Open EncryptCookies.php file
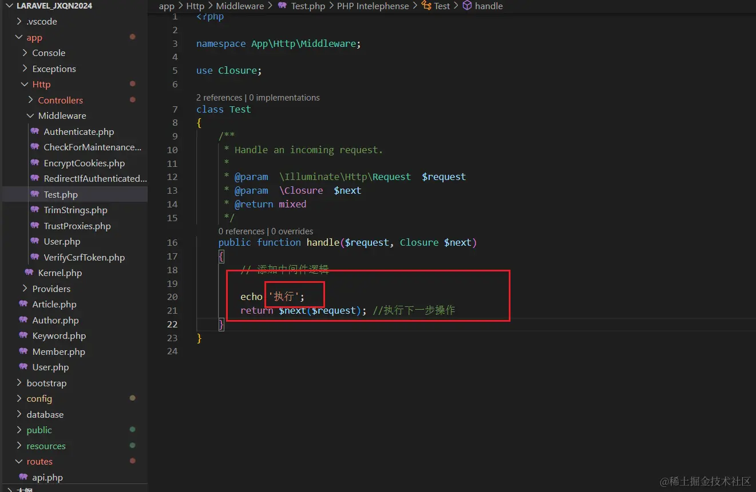This screenshot has width=756, height=492. pyautogui.click(x=84, y=163)
